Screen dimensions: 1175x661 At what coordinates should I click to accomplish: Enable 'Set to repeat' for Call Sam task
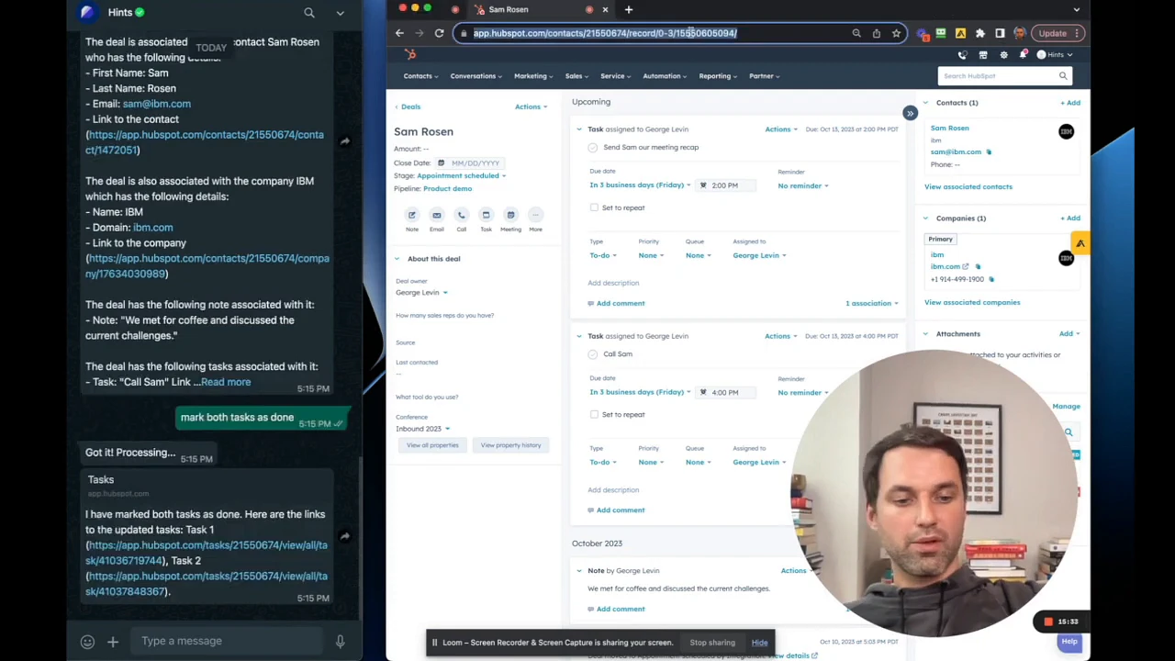pos(594,415)
